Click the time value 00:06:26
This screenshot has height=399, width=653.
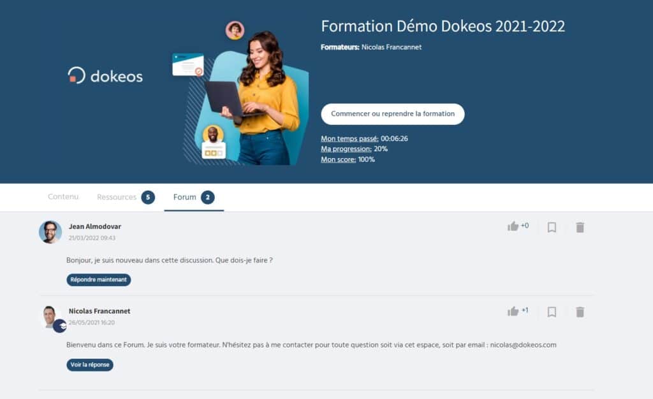394,138
